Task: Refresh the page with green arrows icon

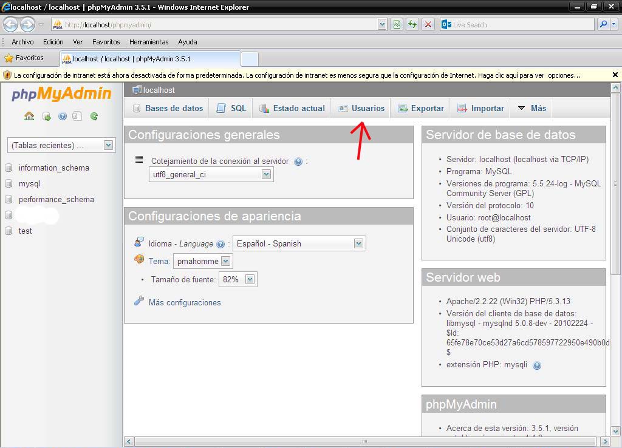Action: tap(412, 24)
